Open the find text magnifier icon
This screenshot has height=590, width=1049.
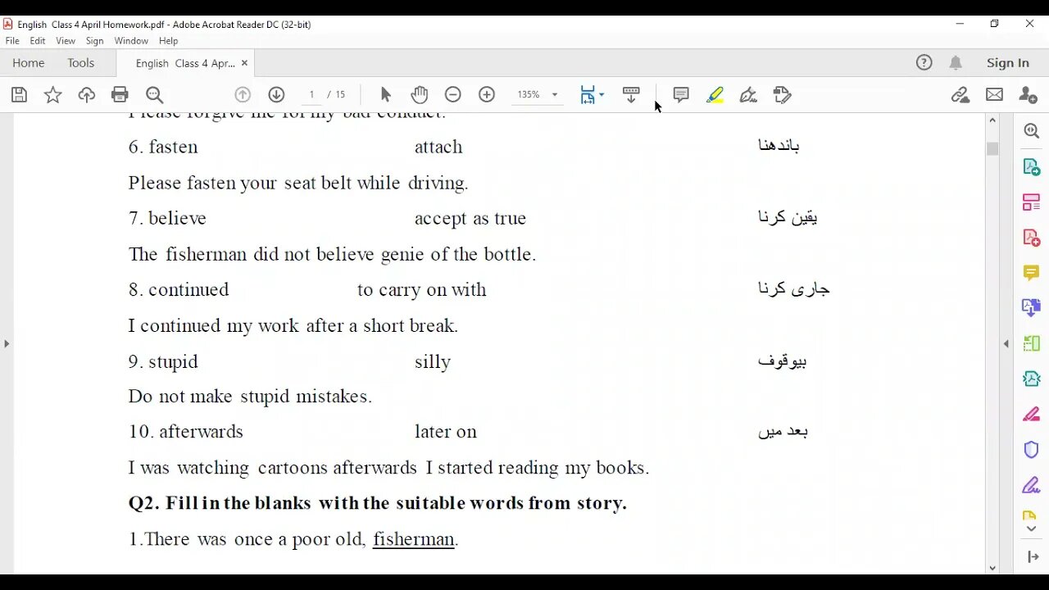click(x=154, y=95)
